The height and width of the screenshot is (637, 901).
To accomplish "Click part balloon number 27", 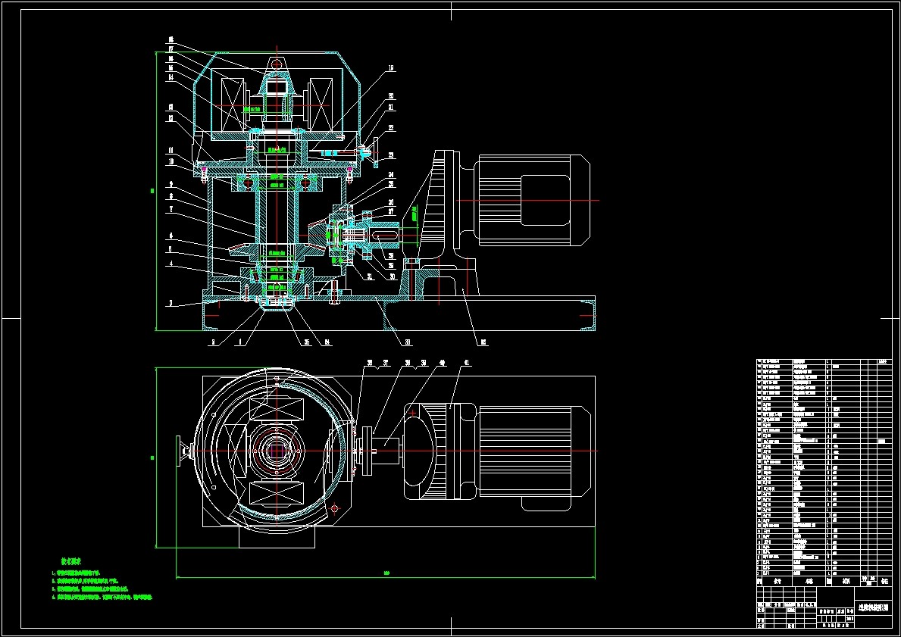I will [391, 211].
